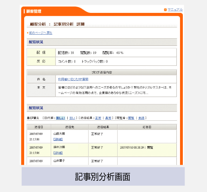Open the マニュアル link
This screenshot has width=207, height=192.
[175, 10]
